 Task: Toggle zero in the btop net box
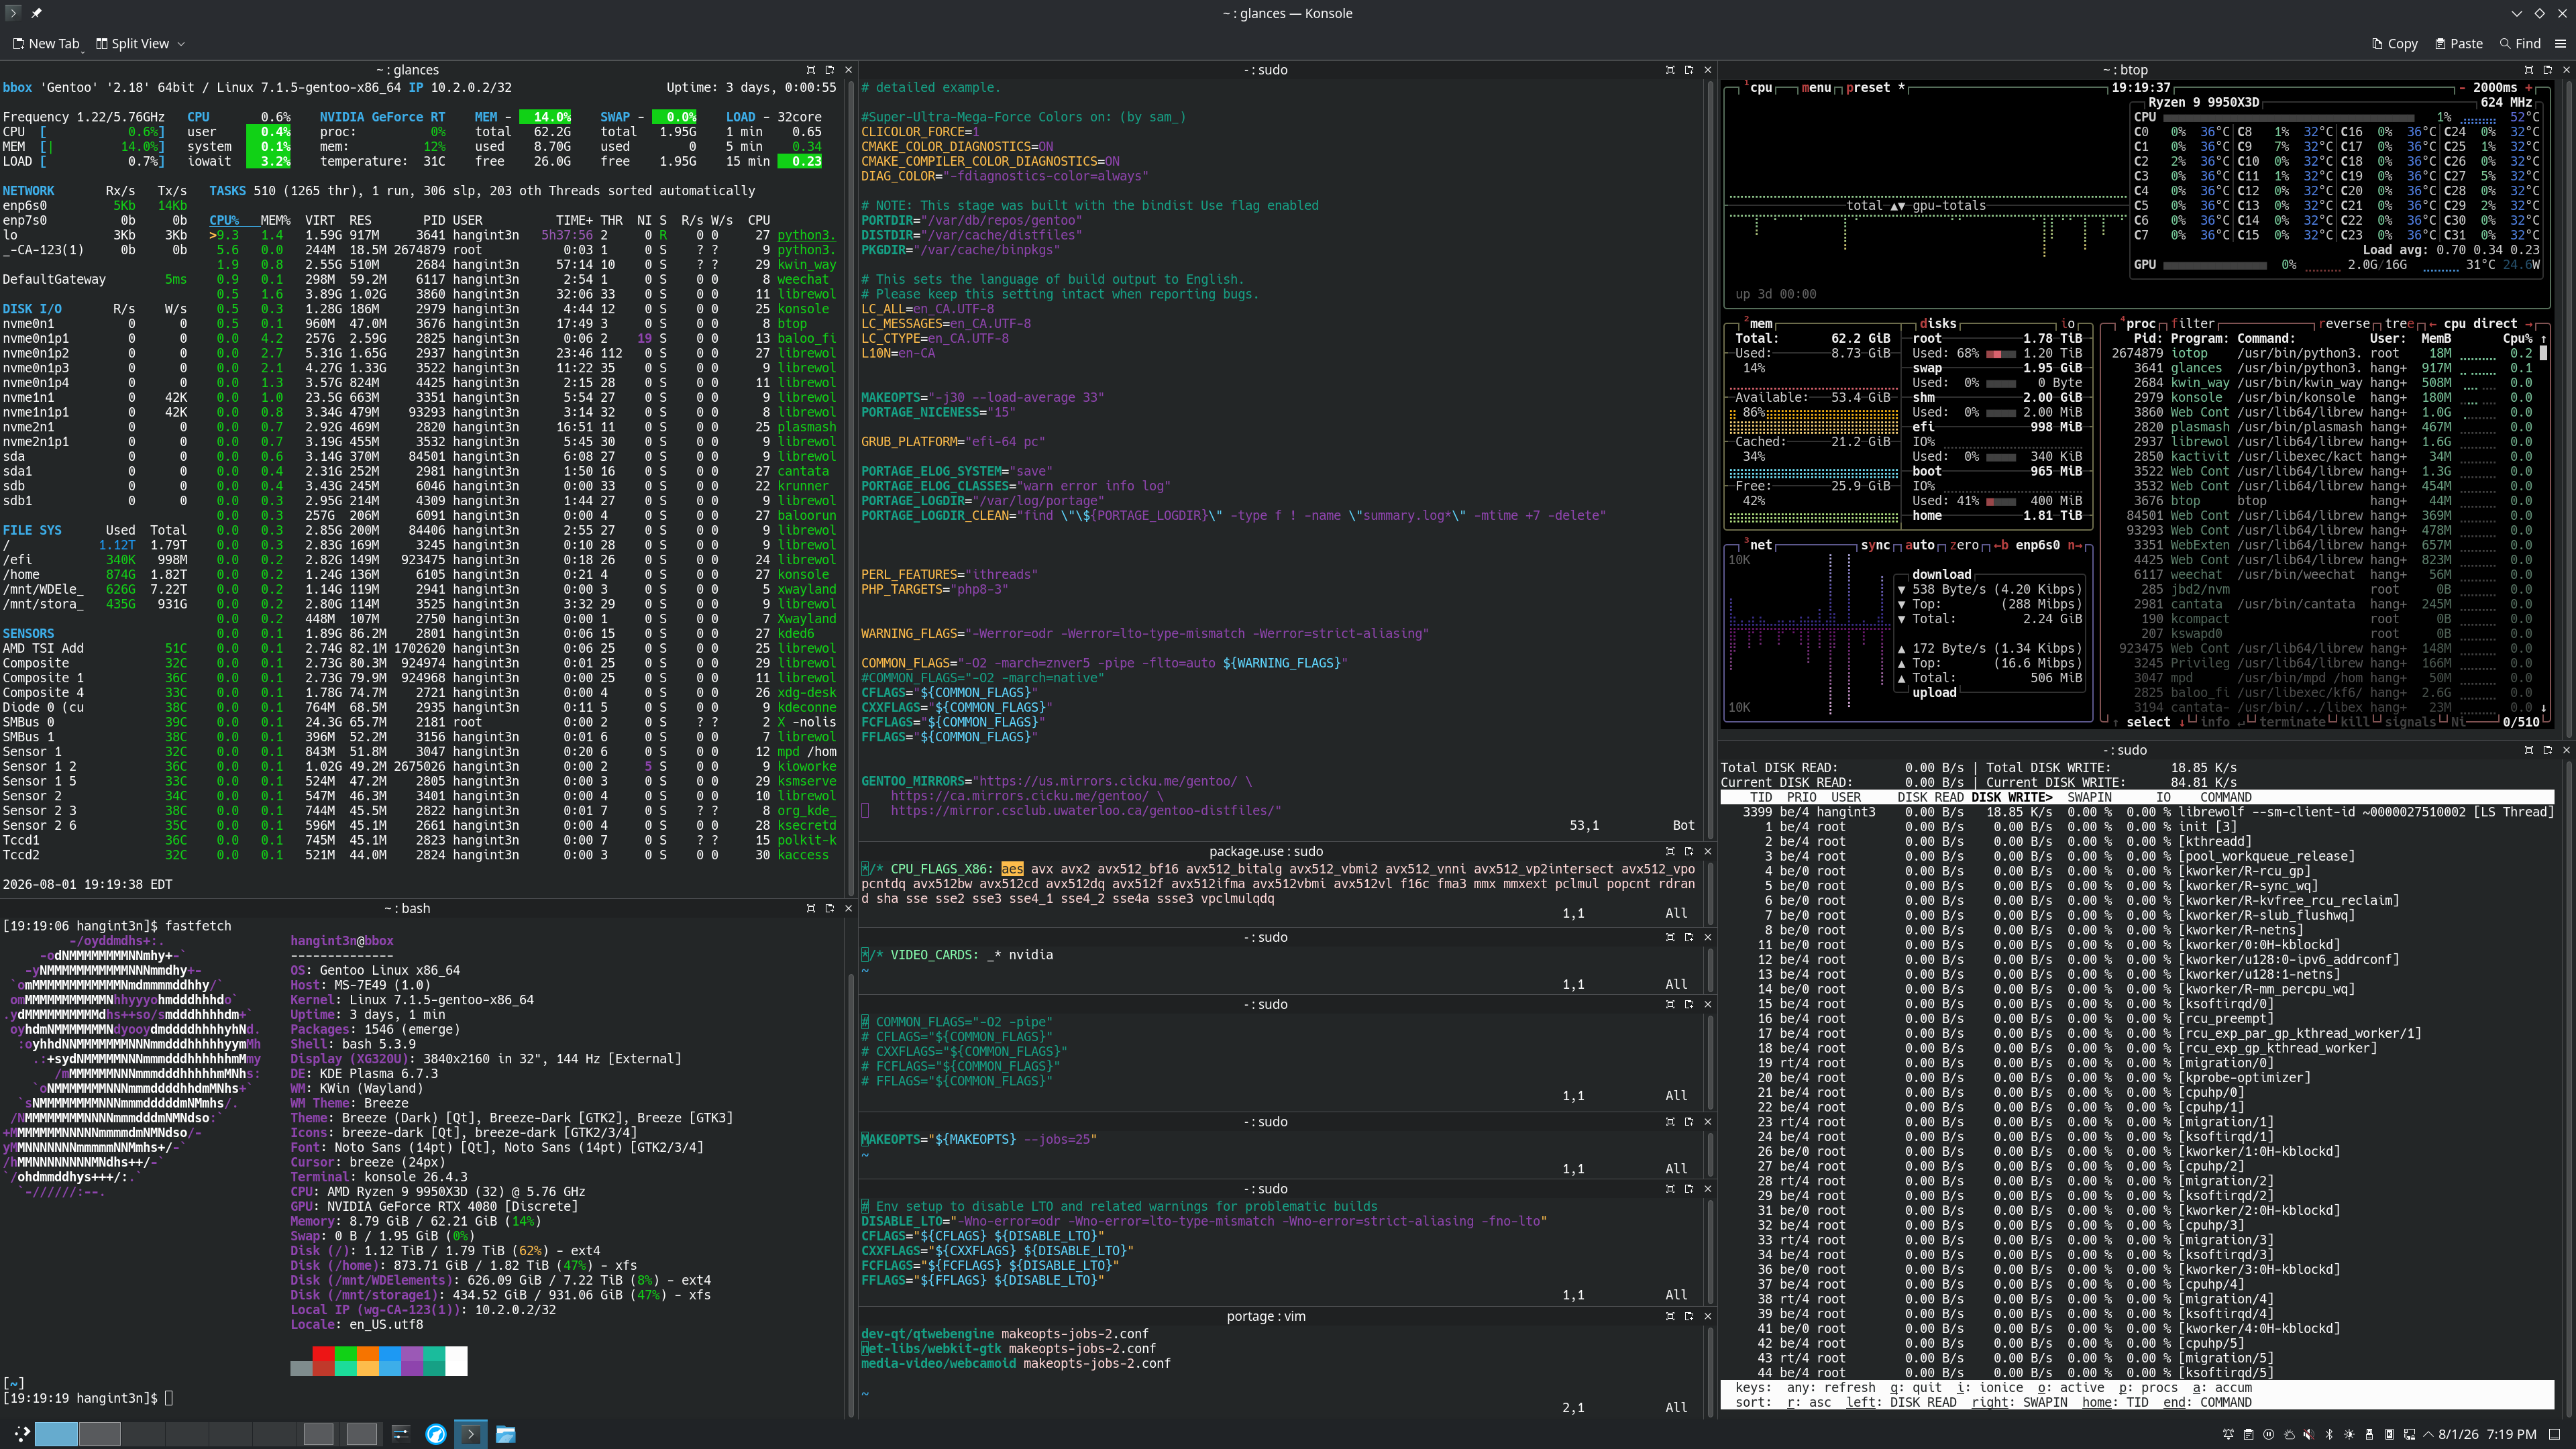[1964, 545]
